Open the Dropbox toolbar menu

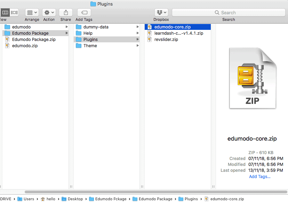coord(161,12)
